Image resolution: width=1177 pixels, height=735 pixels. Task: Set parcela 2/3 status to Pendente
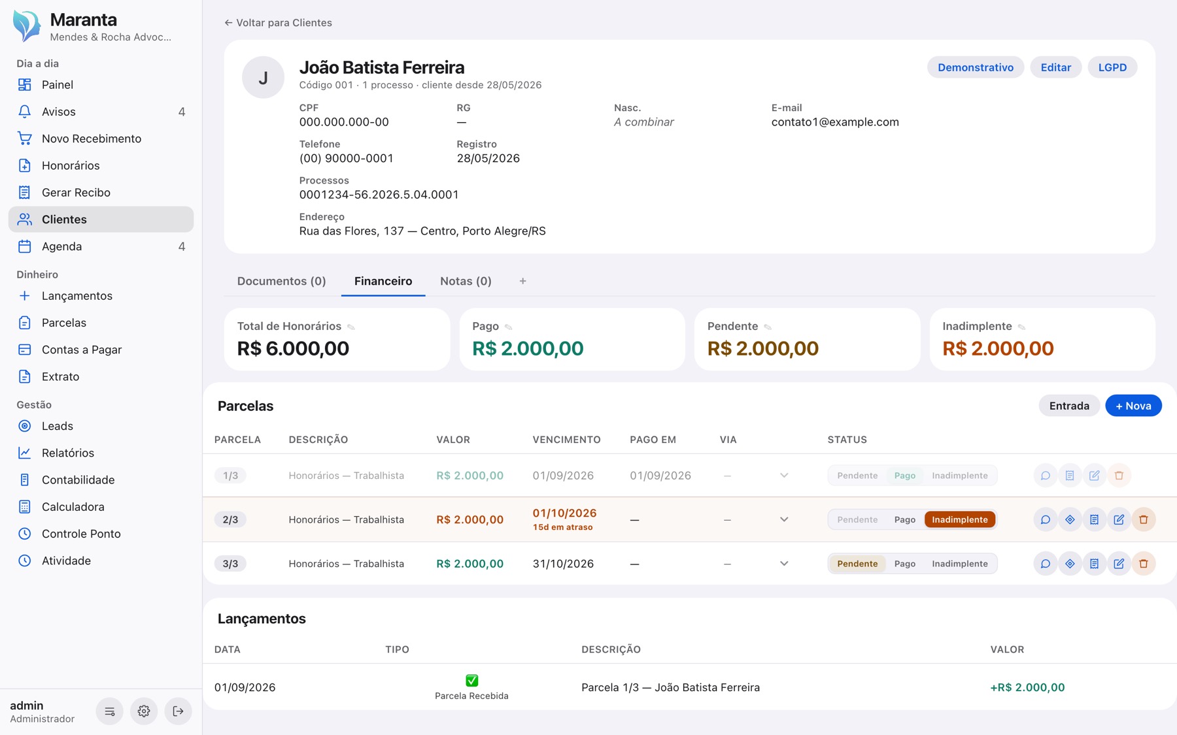click(x=857, y=519)
